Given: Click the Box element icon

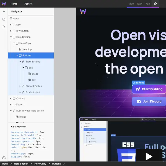Looking at the screenshot, I should [26, 68].
